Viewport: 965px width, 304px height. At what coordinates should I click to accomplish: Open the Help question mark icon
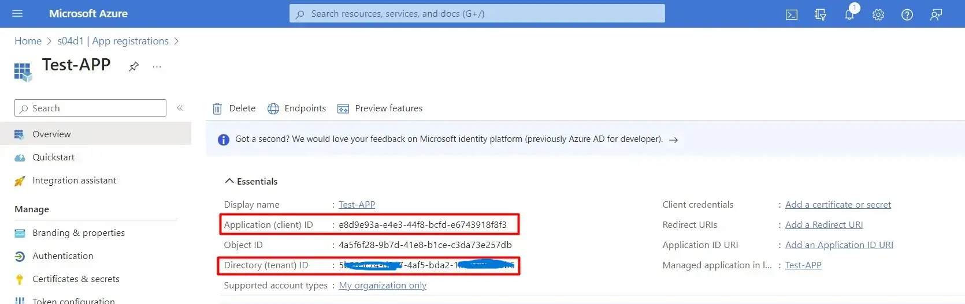907,14
